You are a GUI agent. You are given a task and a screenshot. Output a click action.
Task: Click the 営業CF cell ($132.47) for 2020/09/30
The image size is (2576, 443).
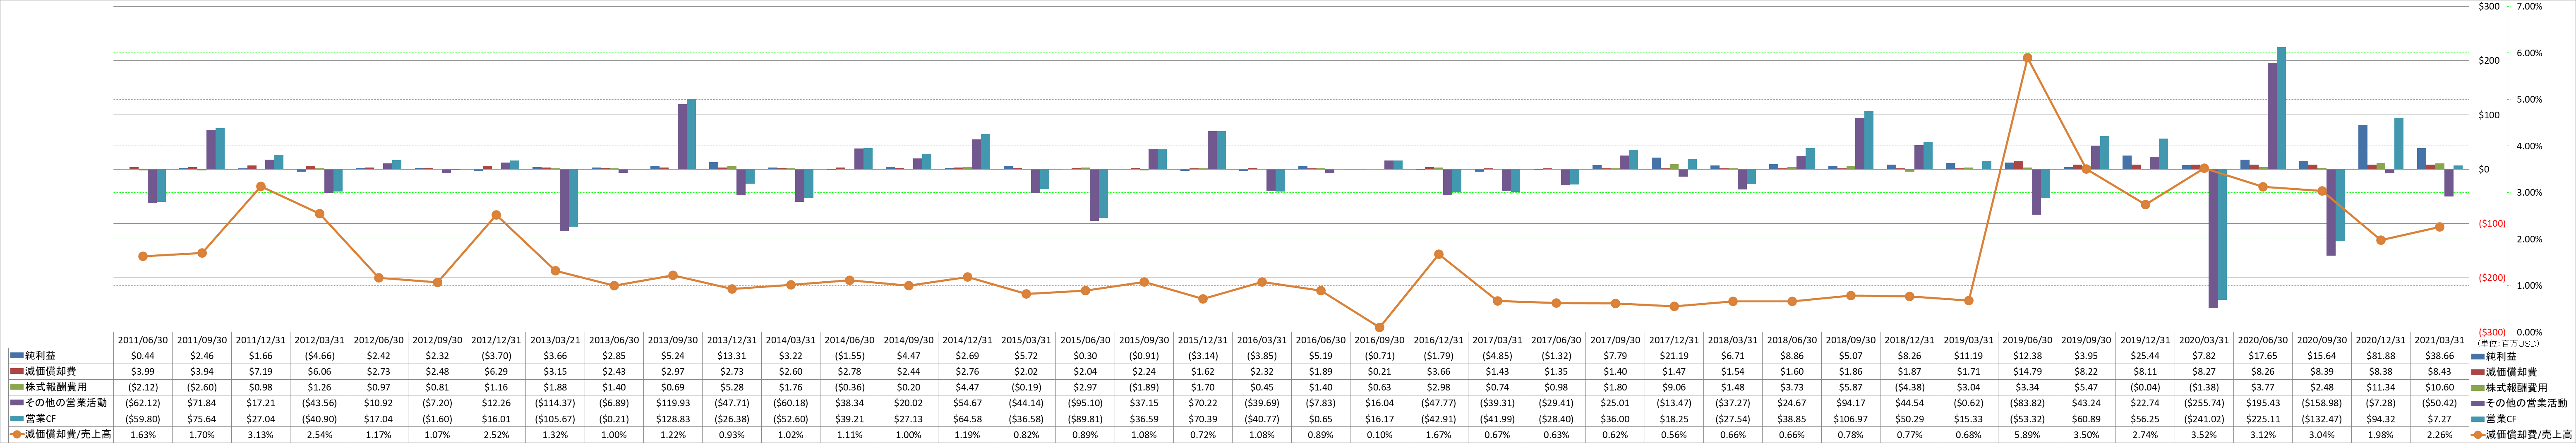click(2322, 419)
